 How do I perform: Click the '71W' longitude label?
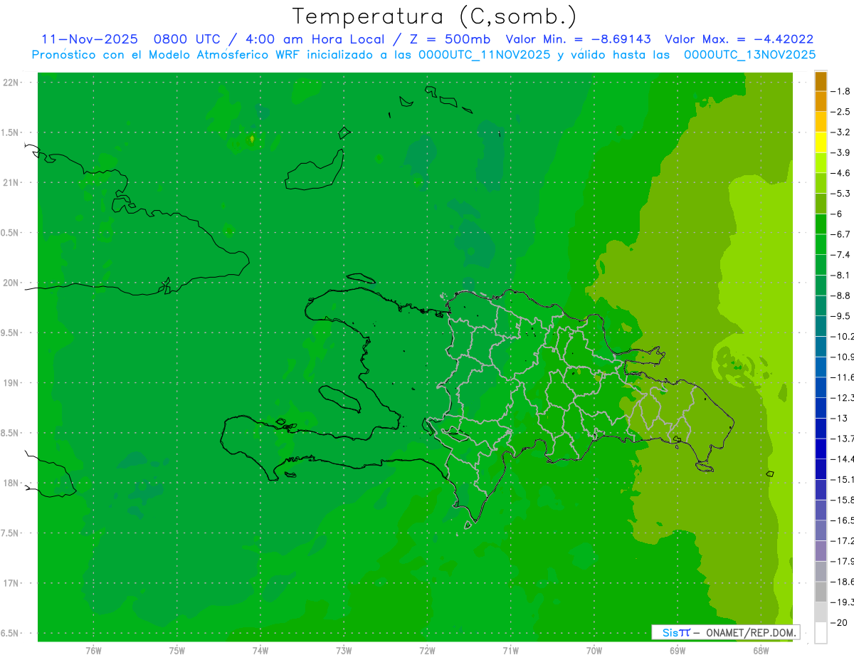point(510,650)
